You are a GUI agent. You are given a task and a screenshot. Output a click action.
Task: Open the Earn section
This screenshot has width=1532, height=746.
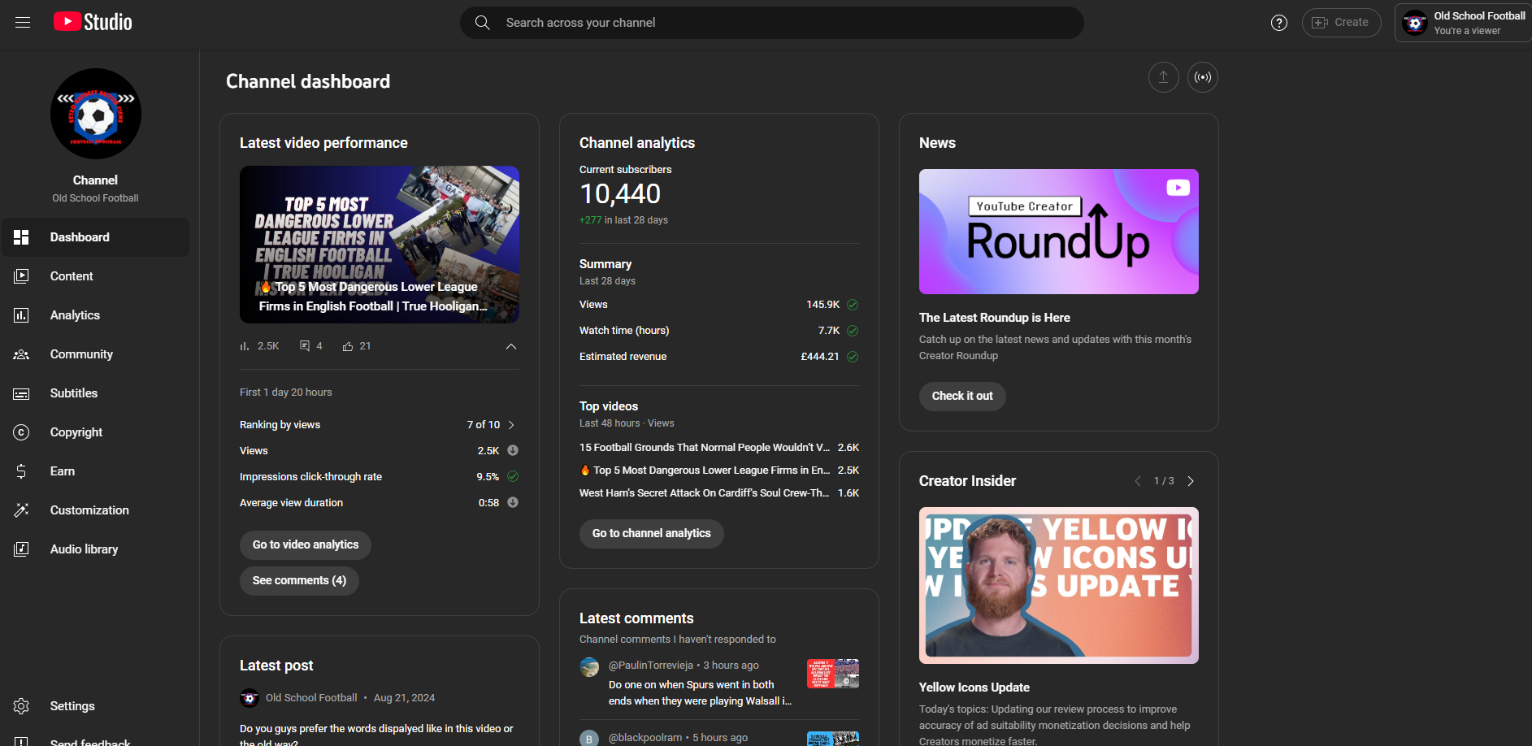(95, 471)
